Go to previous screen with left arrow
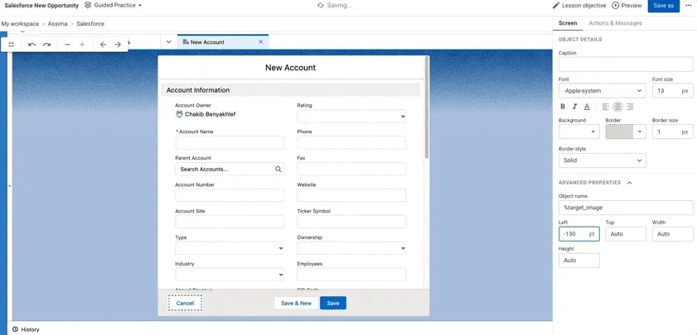This screenshot has width=697, height=335. [x=103, y=45]
